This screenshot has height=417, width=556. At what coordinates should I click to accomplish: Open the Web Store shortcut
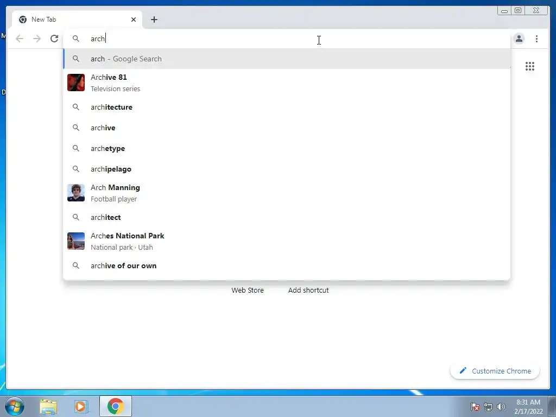248,290
